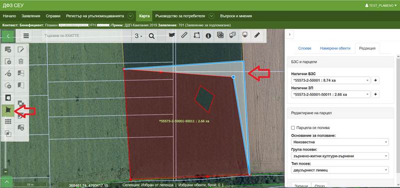Click the overlapping squares icon at palette bottom
Screen dimensions: 400x188
tap(8, 134)
